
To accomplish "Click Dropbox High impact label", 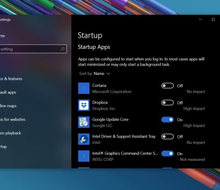I will pyautogui.click(x=194, y=109).
